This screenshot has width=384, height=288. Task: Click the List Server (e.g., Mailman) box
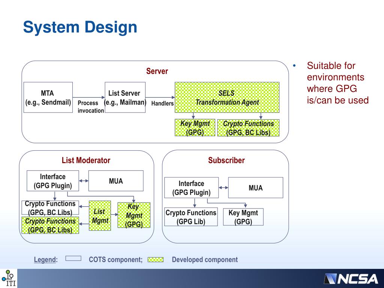125,97
